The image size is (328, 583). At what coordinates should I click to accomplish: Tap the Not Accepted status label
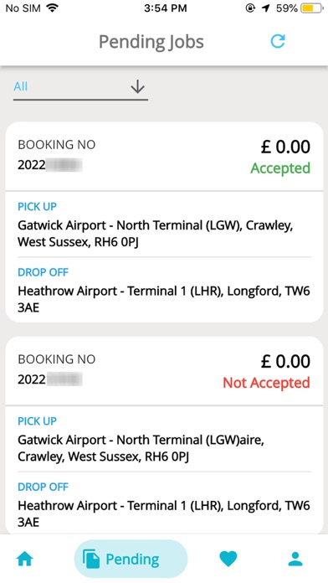tap(266, 383)
